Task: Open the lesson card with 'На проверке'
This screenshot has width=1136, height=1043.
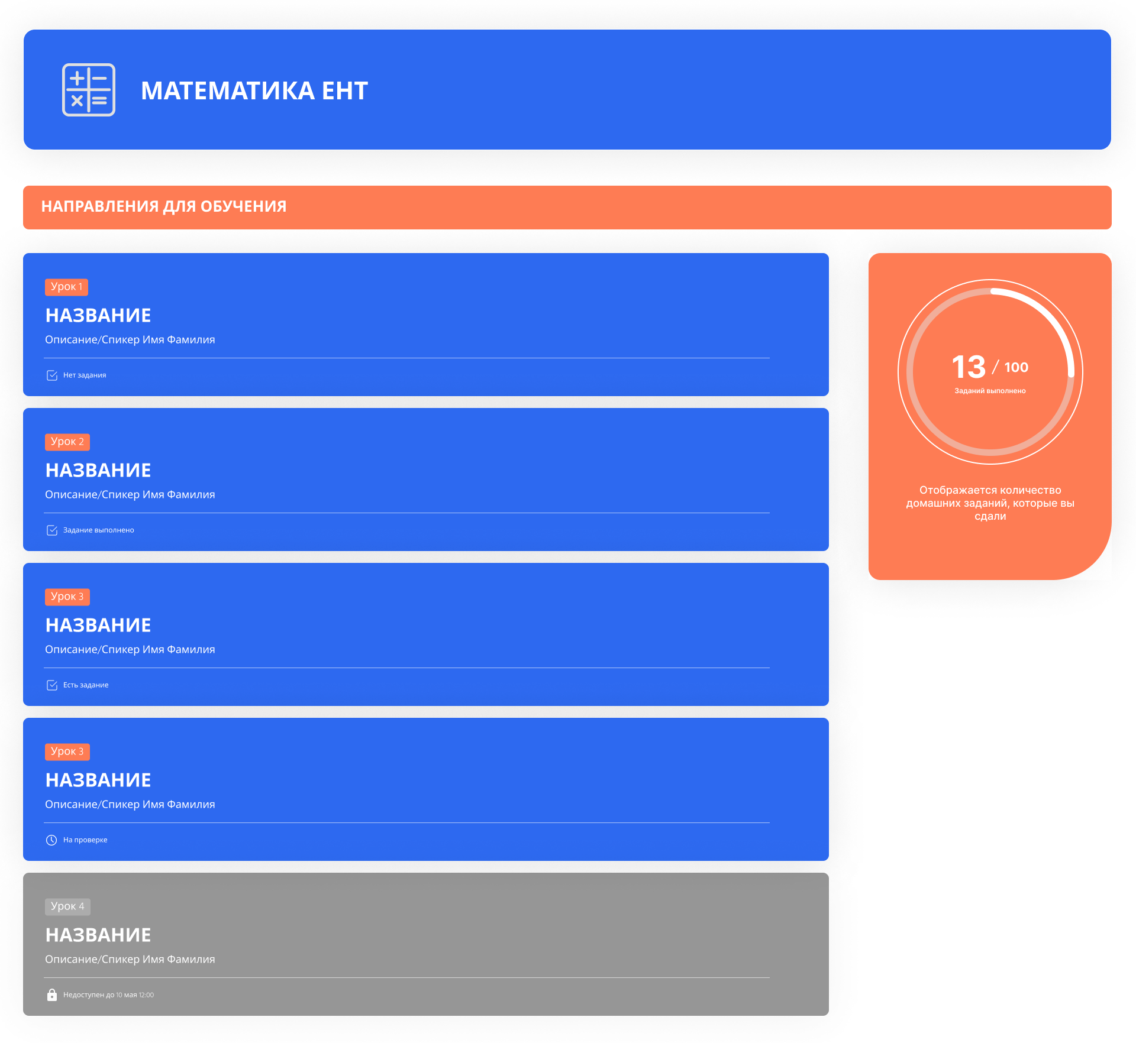Action: pos(425,789)
